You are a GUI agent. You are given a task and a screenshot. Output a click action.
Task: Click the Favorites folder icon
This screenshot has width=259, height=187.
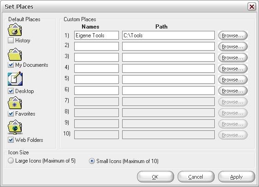[x=15, y=103]
